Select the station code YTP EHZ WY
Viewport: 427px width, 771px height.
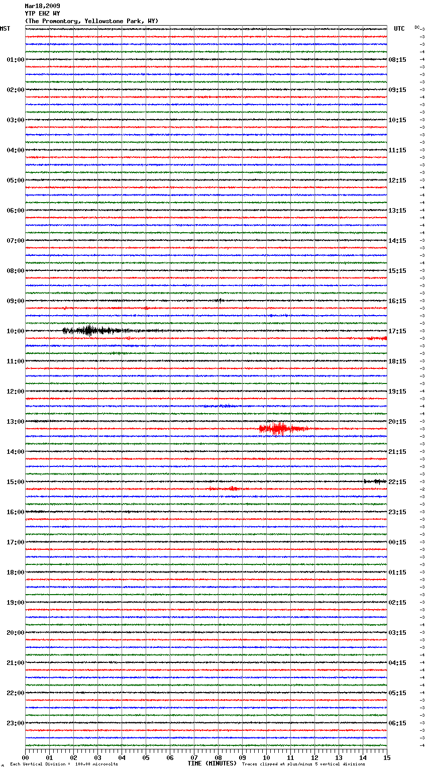click(x=42, y=14)
